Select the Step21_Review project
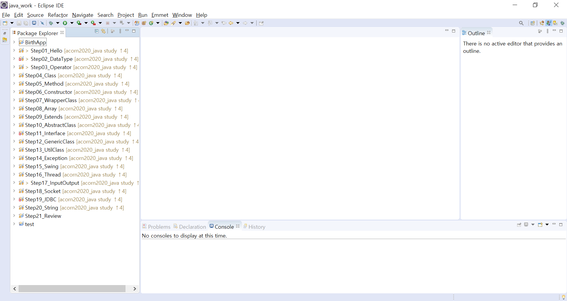 point(40,216)
